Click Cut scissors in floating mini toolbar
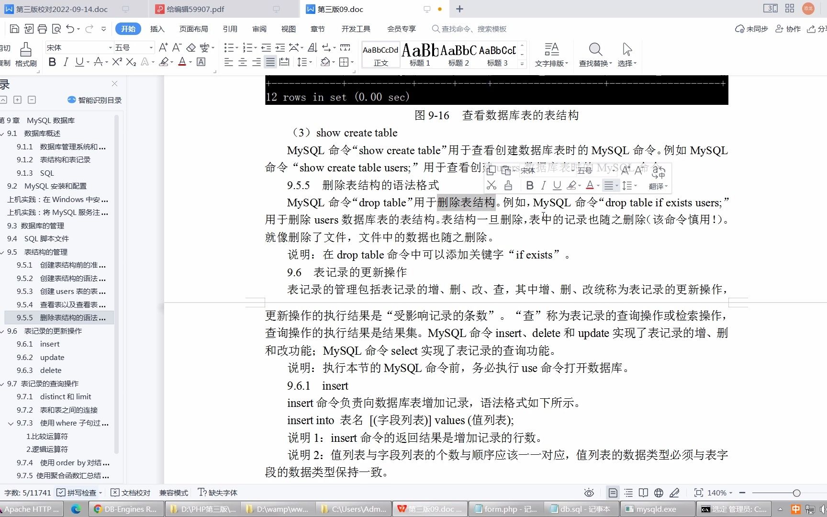The height and width of the screenshot is (517, 827). click(492, 185)
